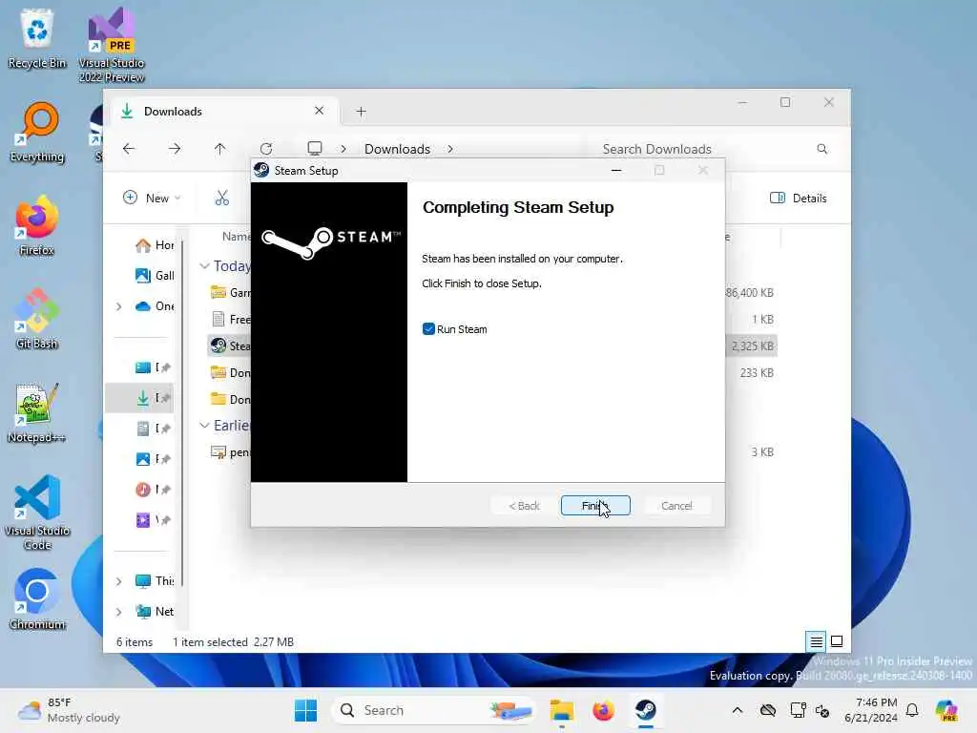Open pinned Desktop in the navigation pane

coord(153,367)
